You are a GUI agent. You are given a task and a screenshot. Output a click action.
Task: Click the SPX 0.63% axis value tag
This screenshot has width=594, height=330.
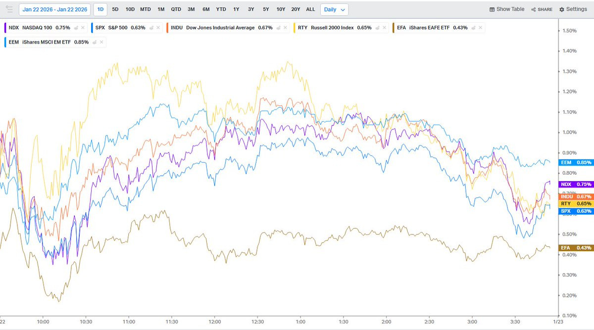pyautogui.click(x=575, y=211)
